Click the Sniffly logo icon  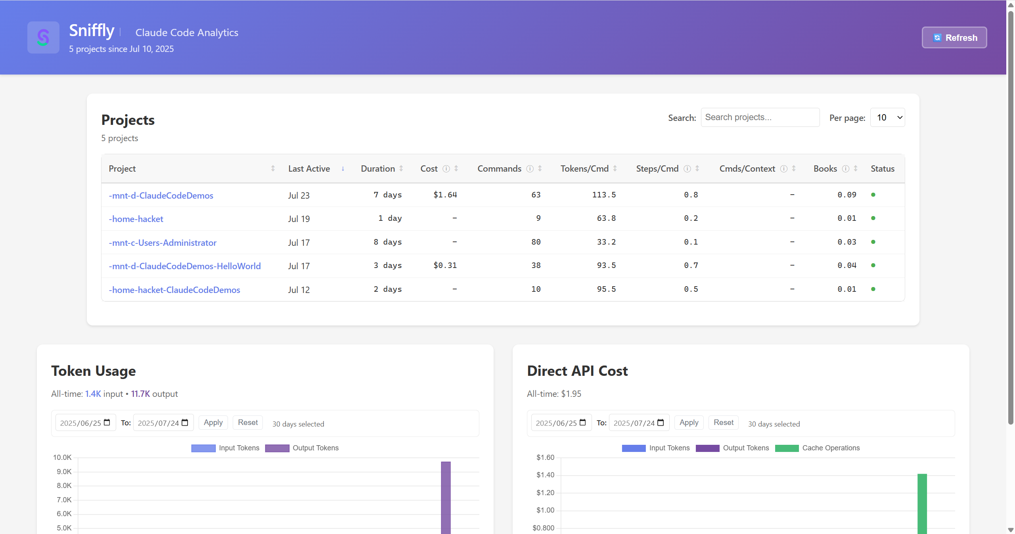(x=43, y=38)
